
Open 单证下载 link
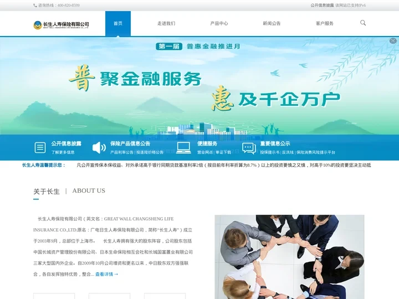pyautogui.click(x=223, y=152)
